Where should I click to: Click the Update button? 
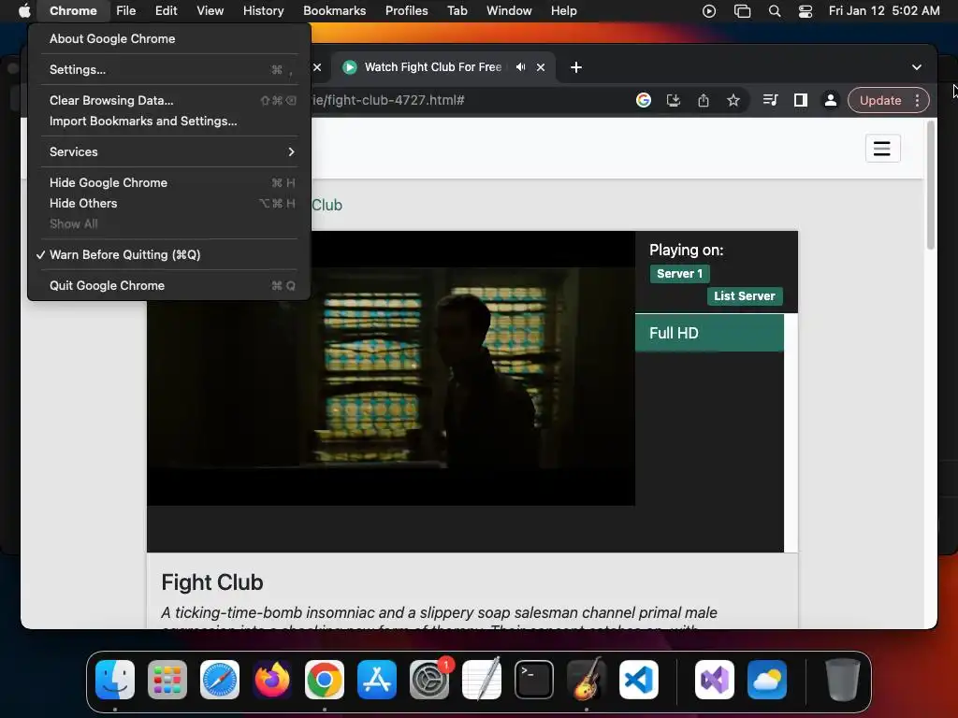(x=879, y=100)
